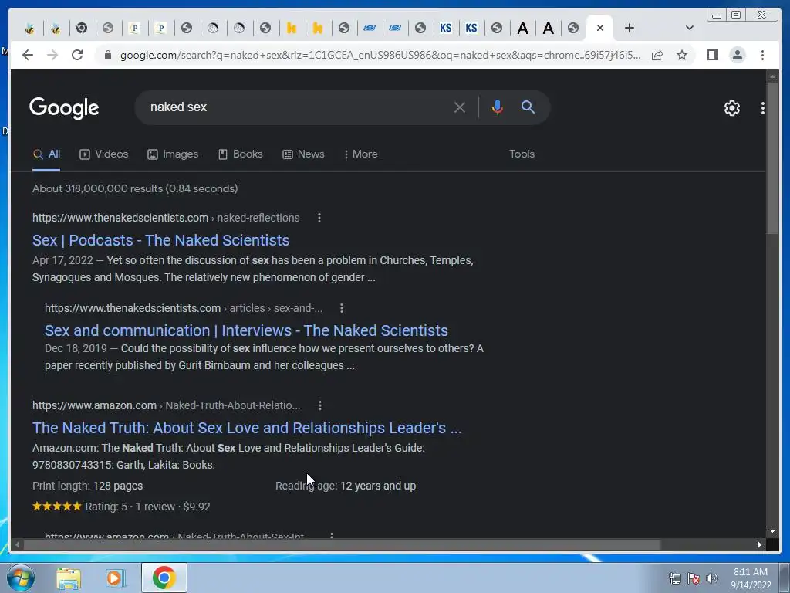The image size is (790, 593).
Task: Open the volume speaker tray icon
Action: coord(712,578)
